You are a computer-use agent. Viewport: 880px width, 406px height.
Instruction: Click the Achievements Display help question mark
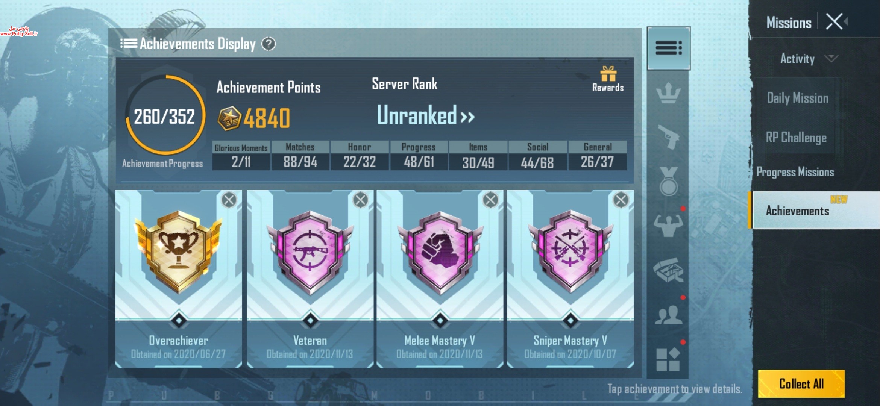[x=269, y=44]
